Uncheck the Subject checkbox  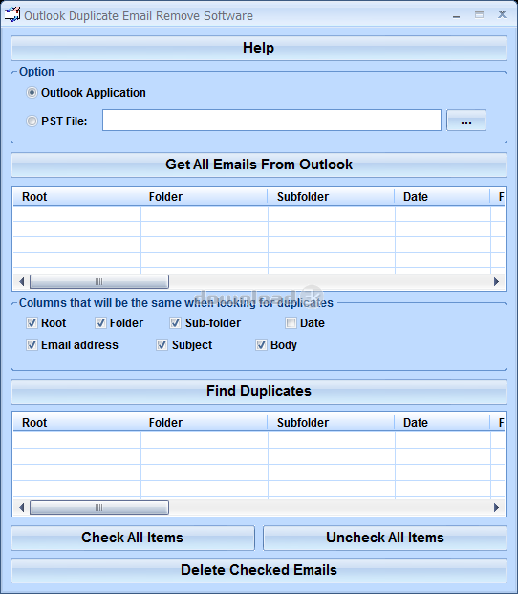coord(162,345)
